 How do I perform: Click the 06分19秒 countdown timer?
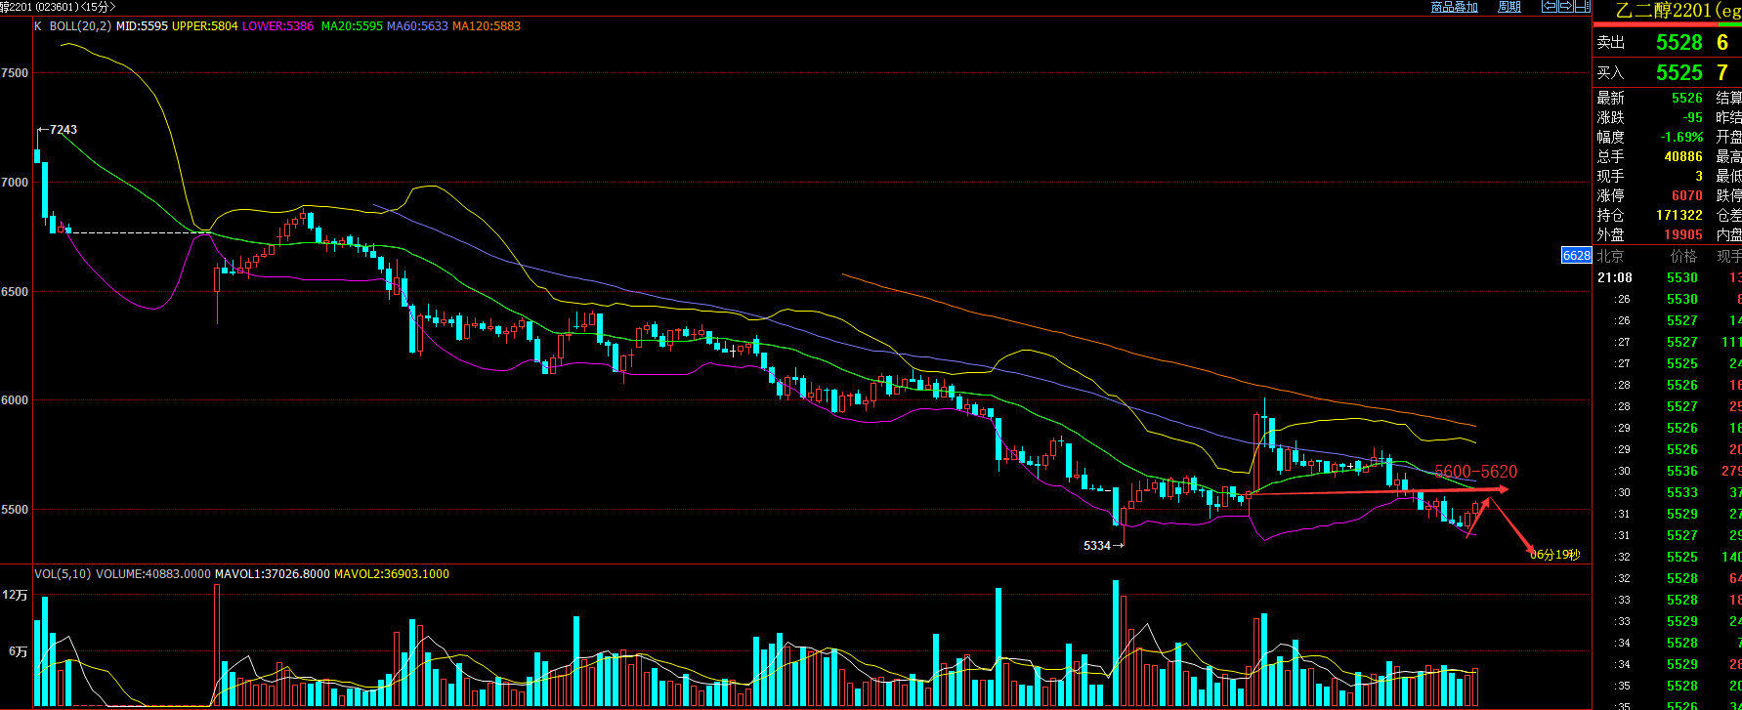coord(1554,555)
